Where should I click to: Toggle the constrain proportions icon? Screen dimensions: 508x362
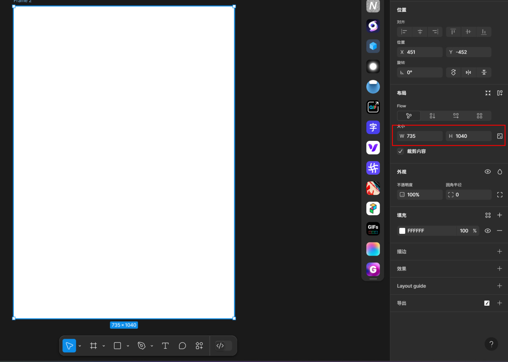(x=500, y=136)
